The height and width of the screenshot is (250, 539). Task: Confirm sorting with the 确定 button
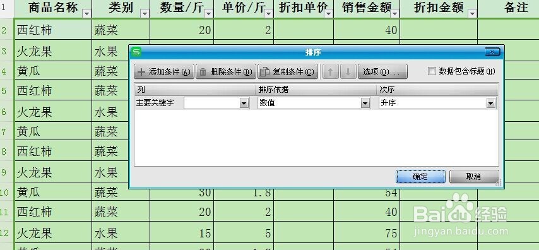pyautogui.click(x=420, y=176)
